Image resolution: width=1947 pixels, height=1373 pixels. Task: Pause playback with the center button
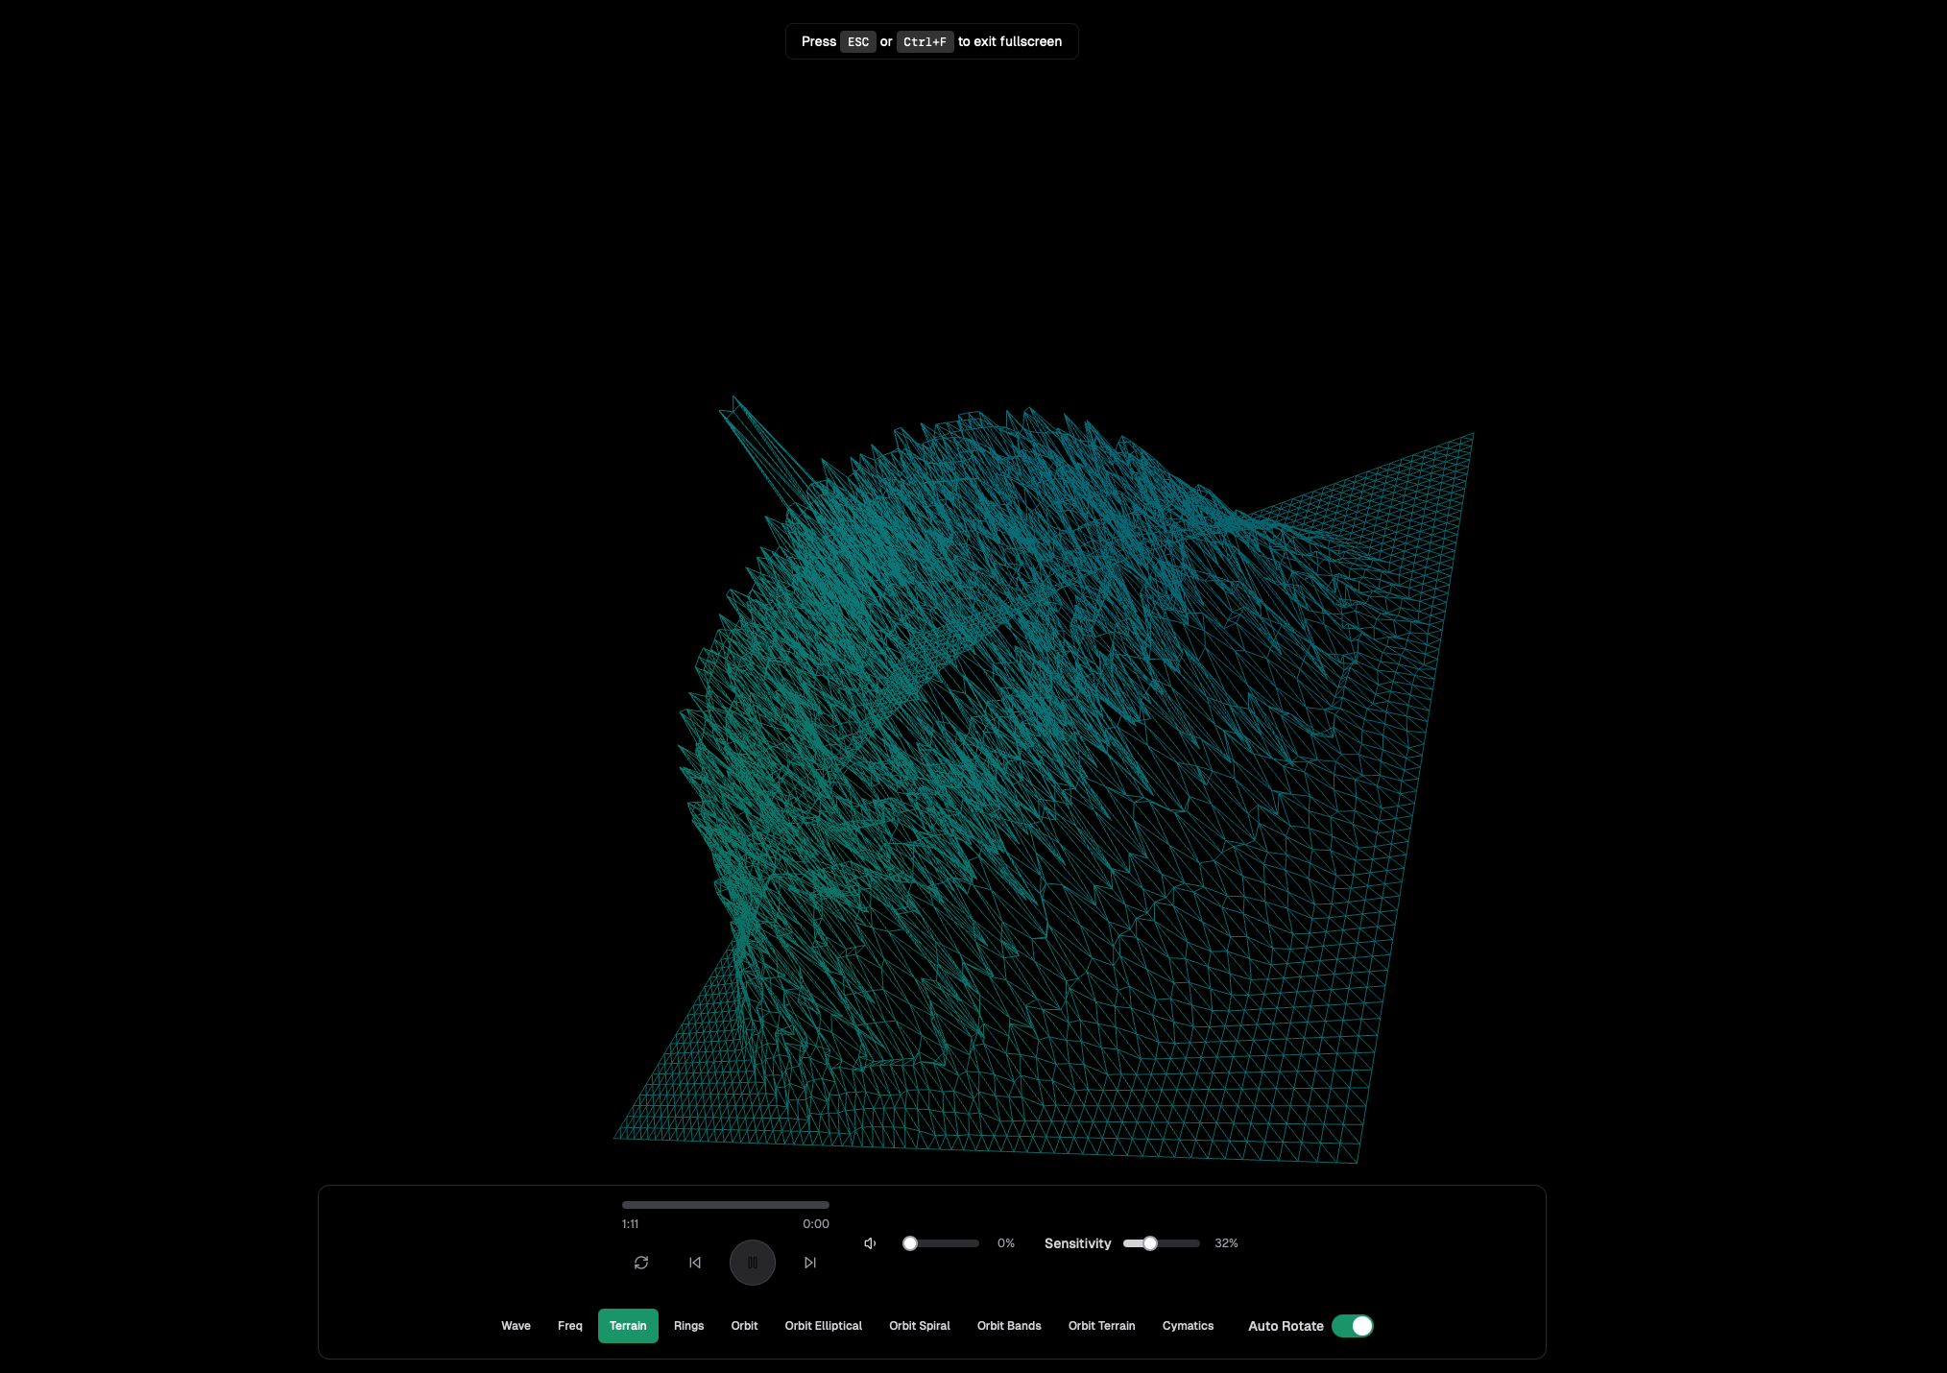click(x=753, y=1263)
